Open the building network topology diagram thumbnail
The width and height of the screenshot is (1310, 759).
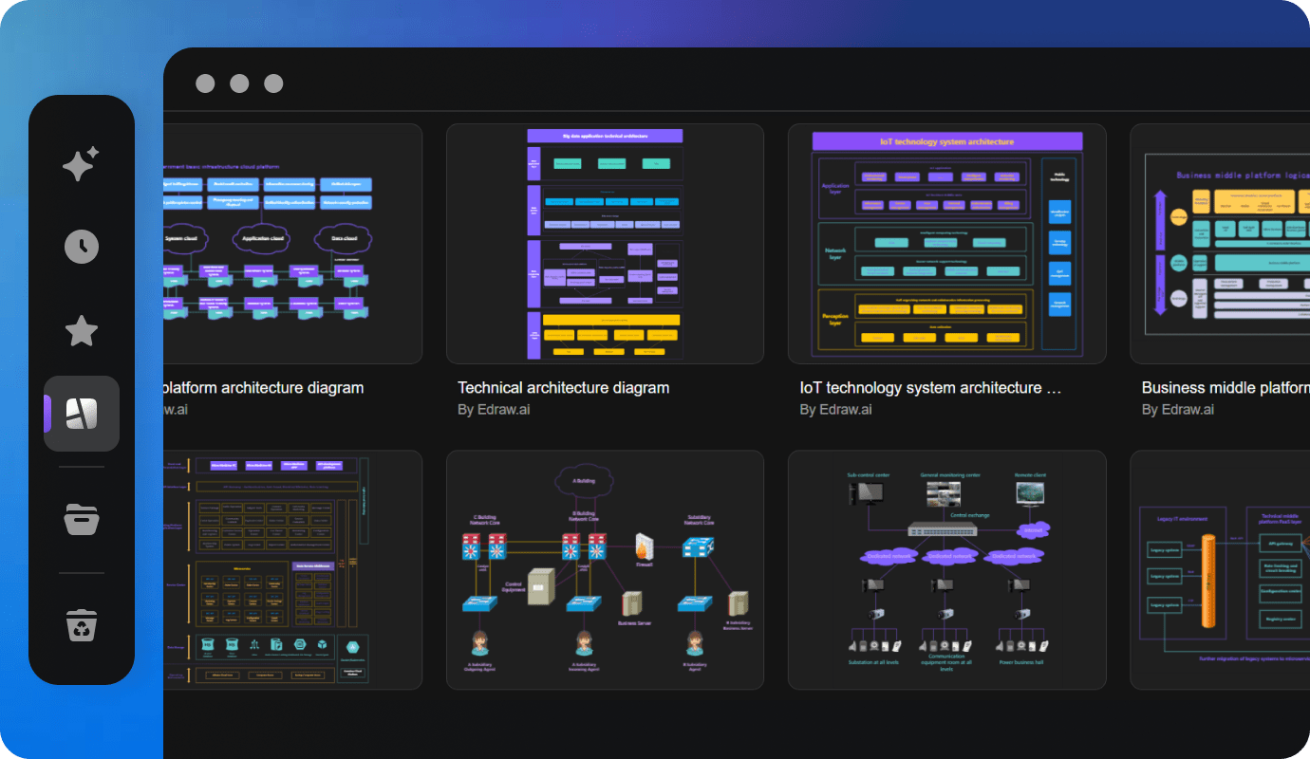[x=605, y=570]
